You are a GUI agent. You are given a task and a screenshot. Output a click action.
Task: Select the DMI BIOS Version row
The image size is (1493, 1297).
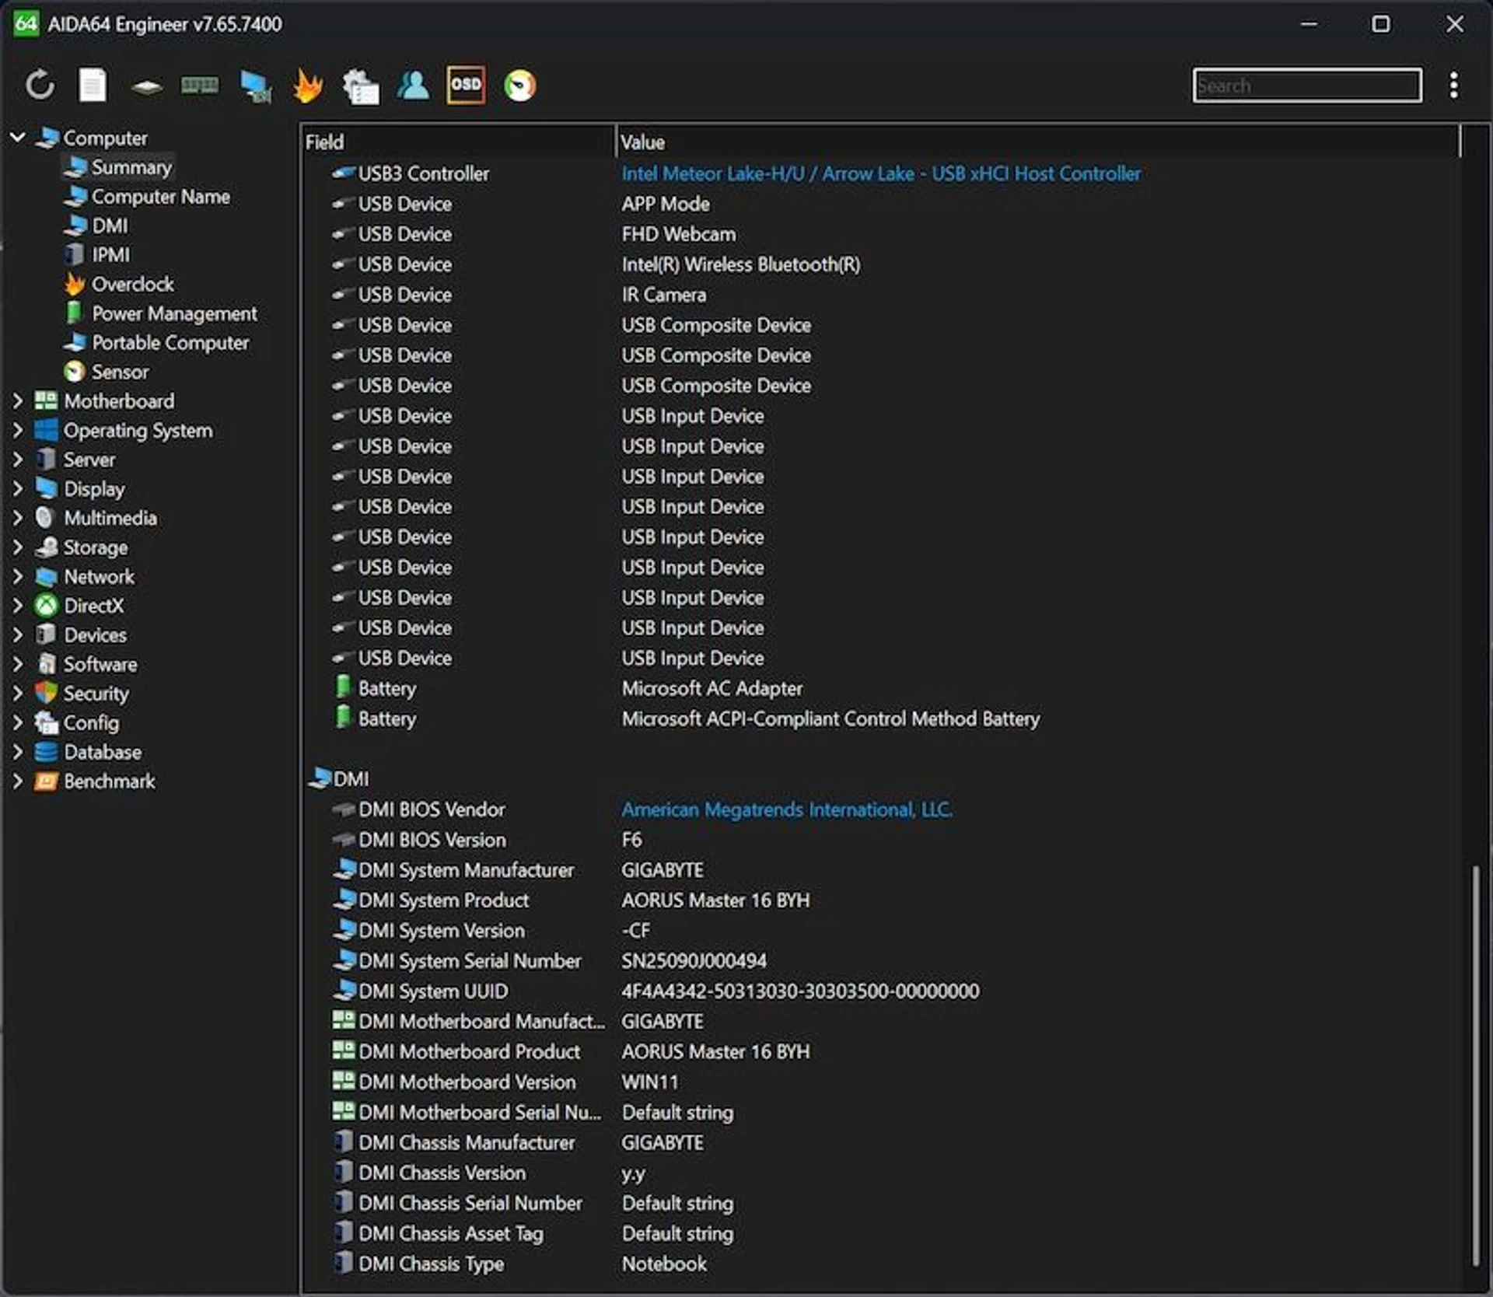click(882, 840)
